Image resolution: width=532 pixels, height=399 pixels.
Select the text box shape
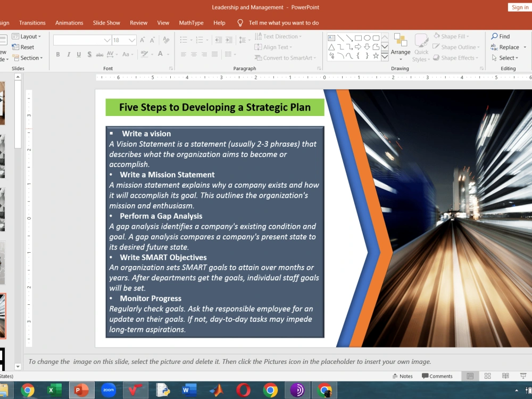[x=331, y=38]
